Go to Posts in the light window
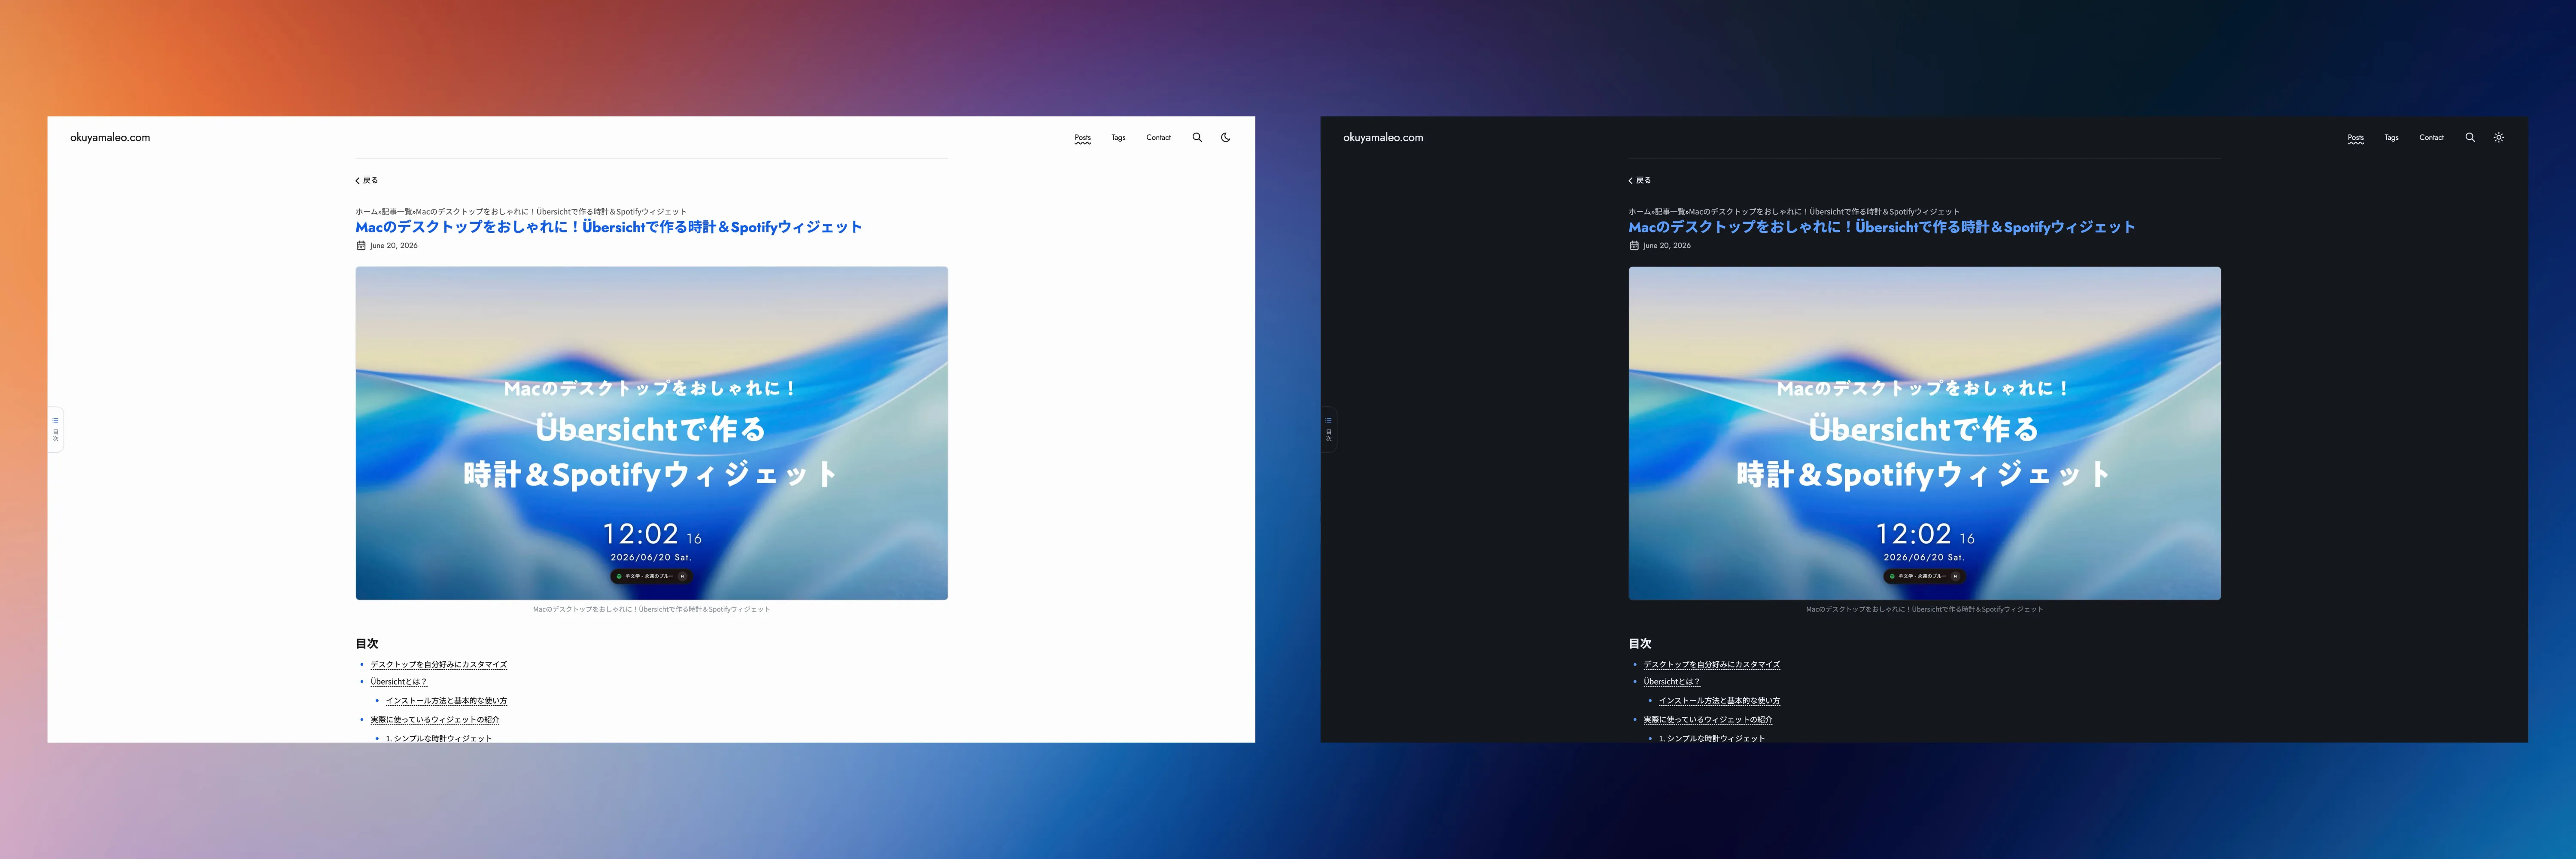The image size is (2576, 859). coord(1083,138)
